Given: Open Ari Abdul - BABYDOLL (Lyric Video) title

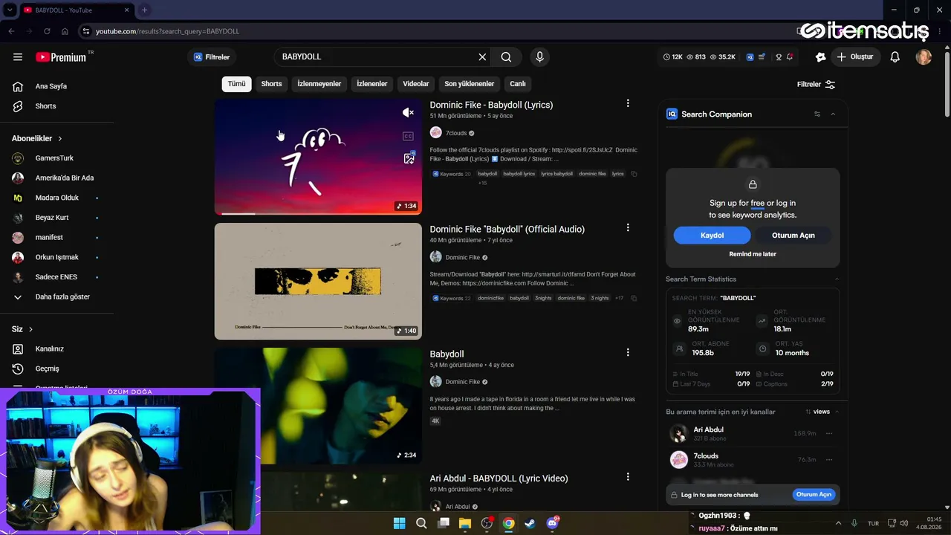Looking at the screenshot, I should coord(499,479).
